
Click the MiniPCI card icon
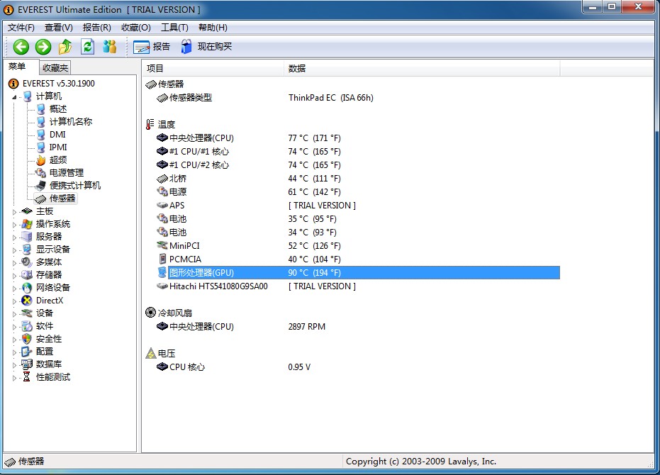(162, 245)
